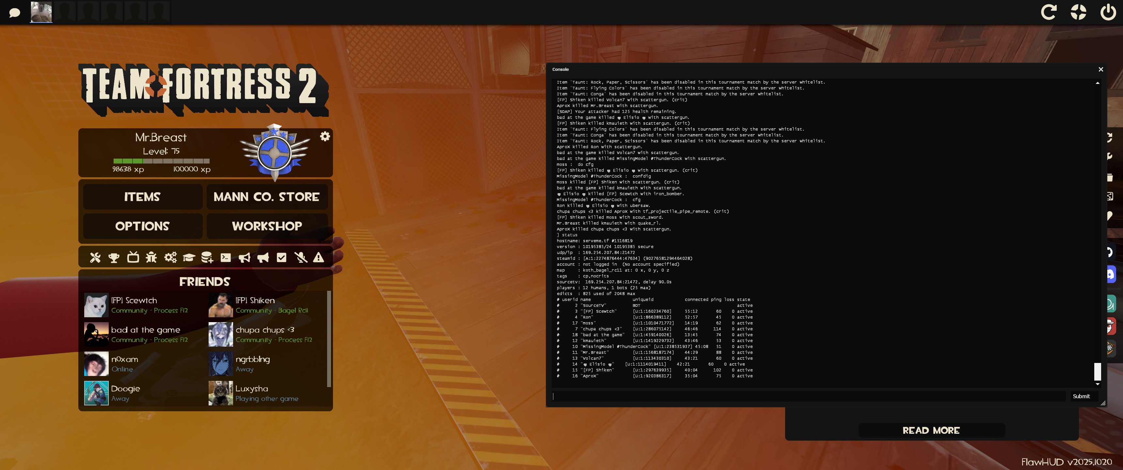Click the TV replay icon
This screenshot has width=1123, height=470.
[x=133, y=257]
